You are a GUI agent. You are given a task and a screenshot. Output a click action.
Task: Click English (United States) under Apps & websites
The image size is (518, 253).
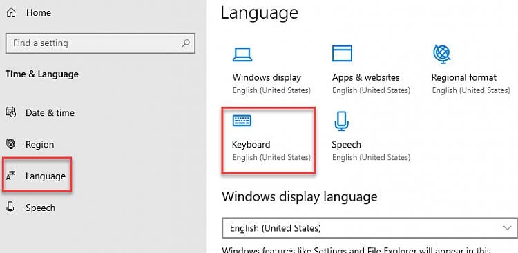(x=372, y=90)
